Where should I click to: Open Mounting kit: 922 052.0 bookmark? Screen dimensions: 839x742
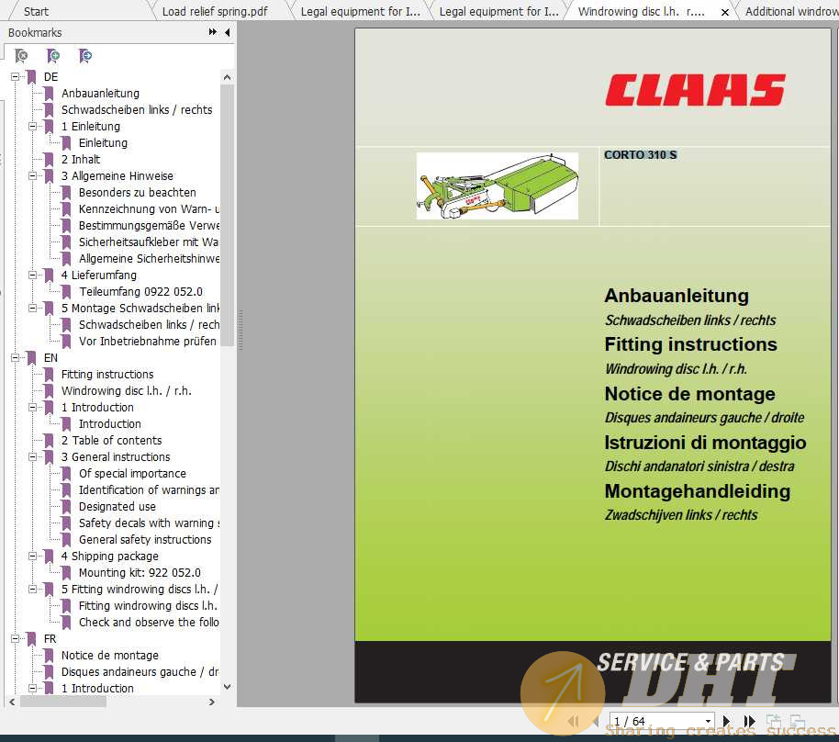coord(140,572)
